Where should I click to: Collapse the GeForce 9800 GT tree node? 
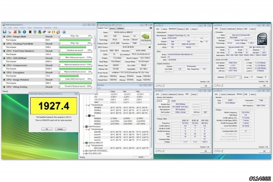click(x=84, y=143)
